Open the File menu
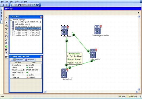Screen dimensions: 142x99 coord(2,2)
